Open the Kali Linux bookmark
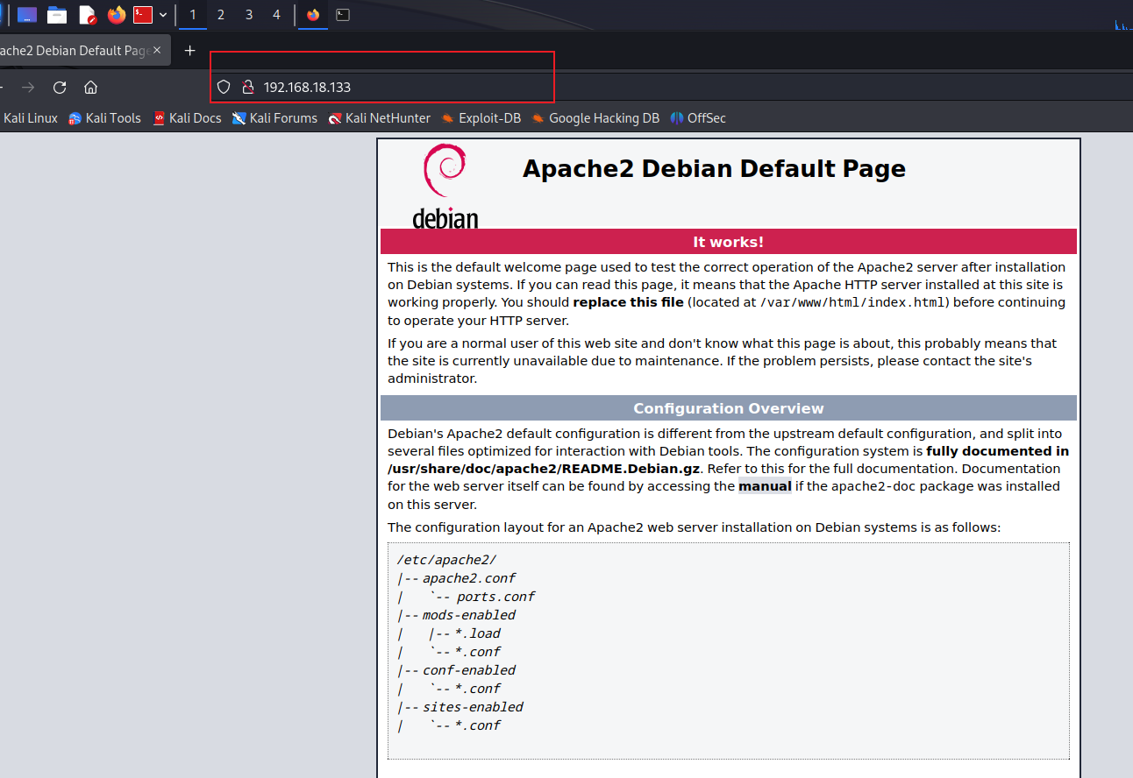 click(31, 118)
